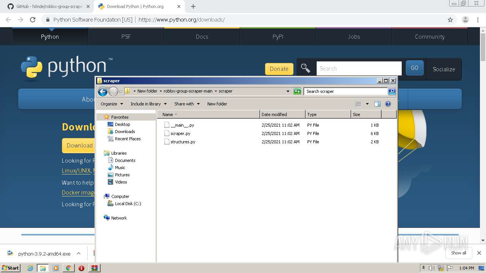
Task: Open the Organize menu
Action: click(112, 104)
